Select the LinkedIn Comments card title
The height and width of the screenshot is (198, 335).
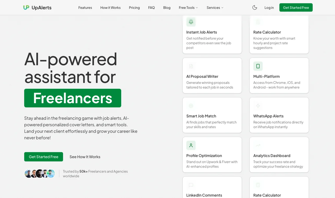coord(204,195)
